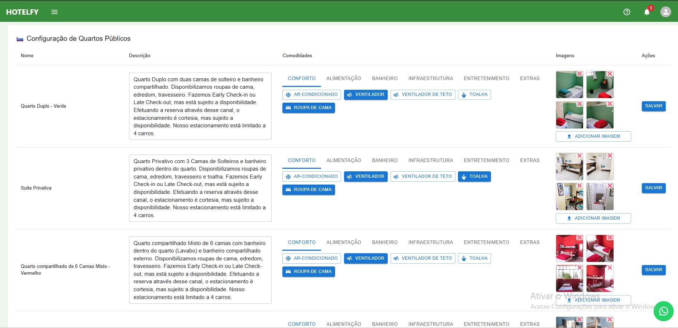This screenshot has height=328, width=678.
Task: Open the help question mark icon
Action: [627, 12]
